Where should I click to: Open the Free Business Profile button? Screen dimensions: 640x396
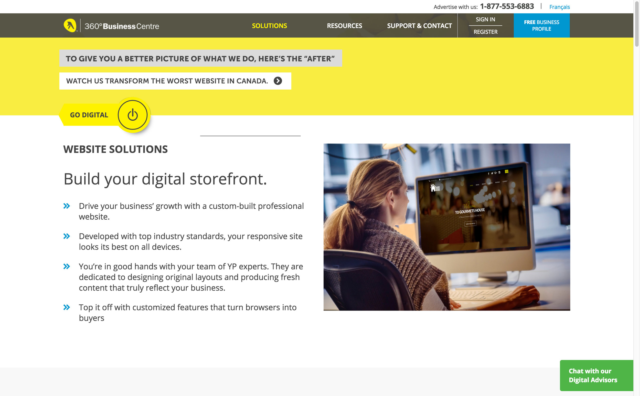pyautogui.click(x=541, y=25)
